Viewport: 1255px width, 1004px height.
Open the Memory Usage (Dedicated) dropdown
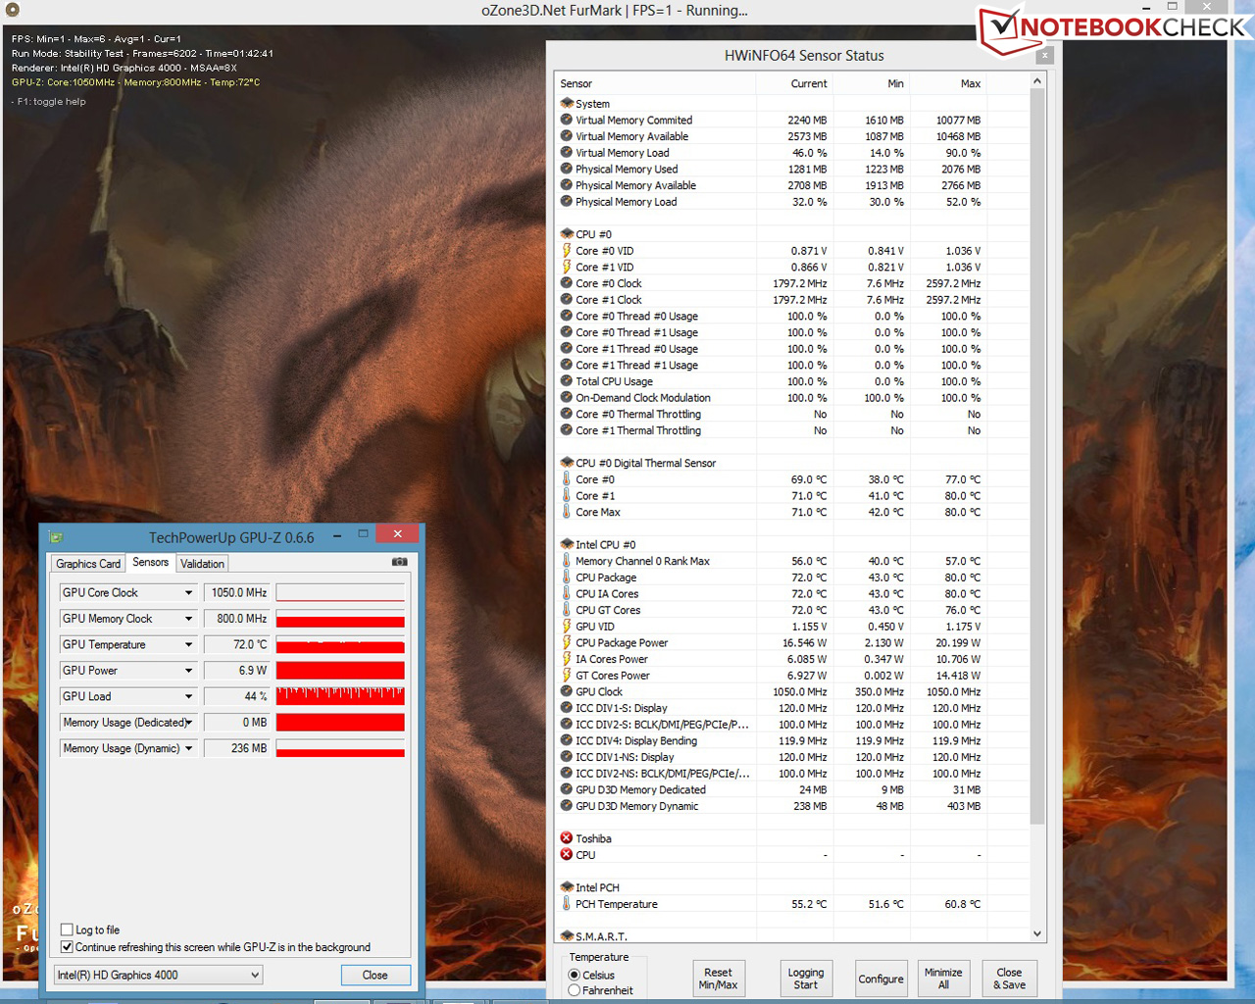(189, 723)
